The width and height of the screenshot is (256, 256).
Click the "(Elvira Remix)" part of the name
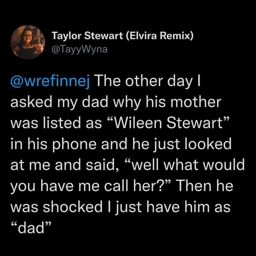160,36
